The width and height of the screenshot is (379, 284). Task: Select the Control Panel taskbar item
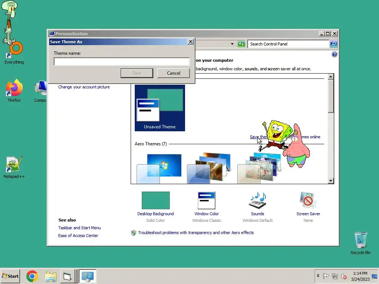pyautogui.click(x=87, y=276)
